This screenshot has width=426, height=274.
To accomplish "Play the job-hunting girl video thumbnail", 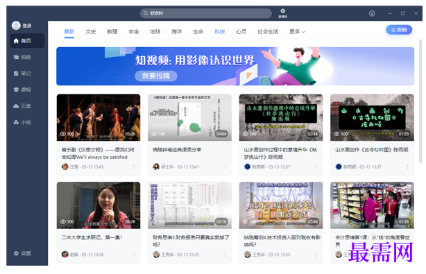I will pos(99,205).
